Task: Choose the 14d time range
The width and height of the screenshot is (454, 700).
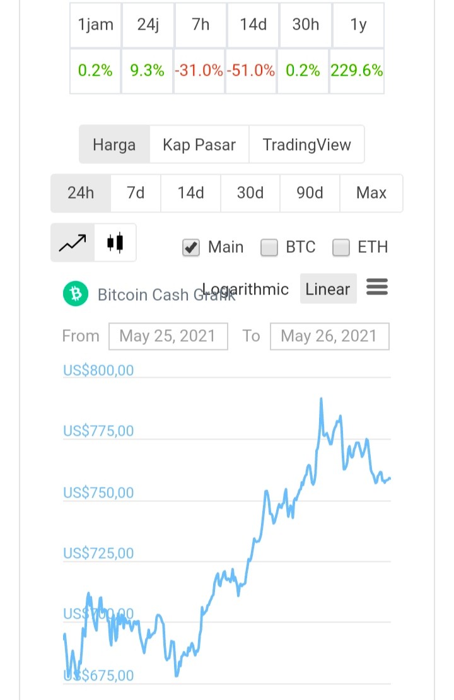Action: [x=190, y=193]
